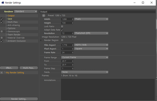Click the grip handle icon under the title bar

coord(2,7)
